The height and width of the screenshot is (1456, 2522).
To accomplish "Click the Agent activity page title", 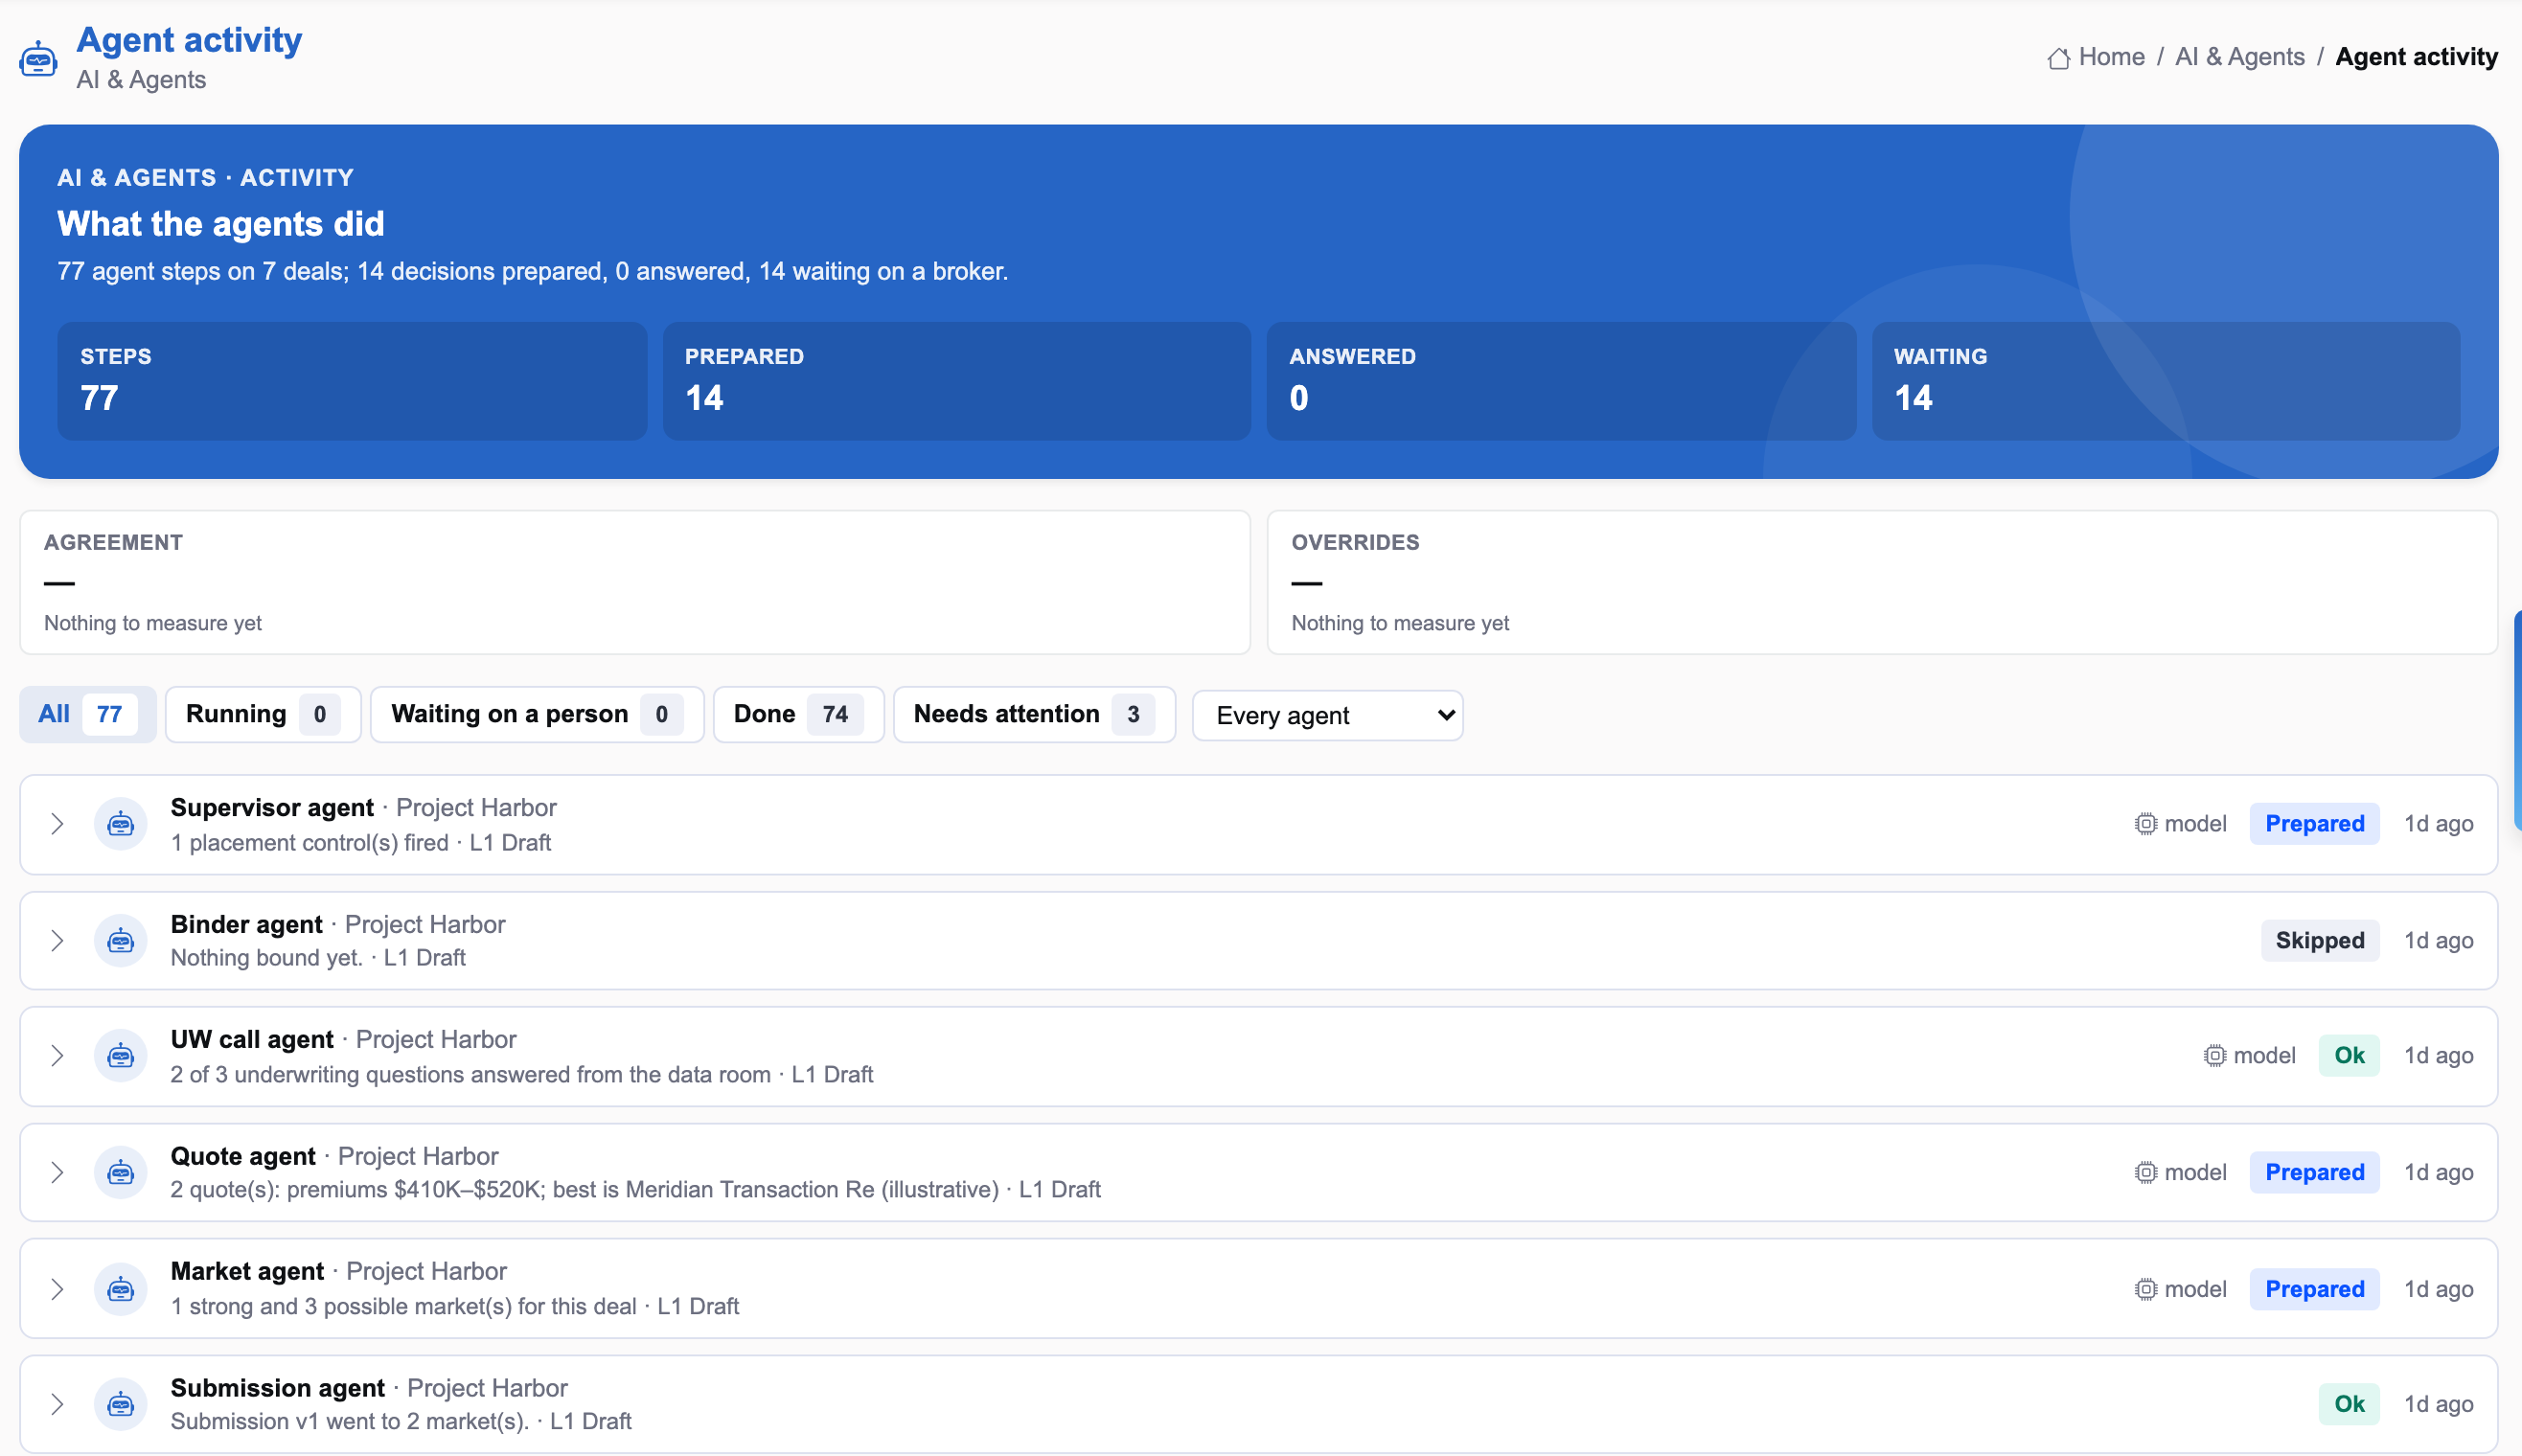I will pyautogui.click(x=189, y=39).
